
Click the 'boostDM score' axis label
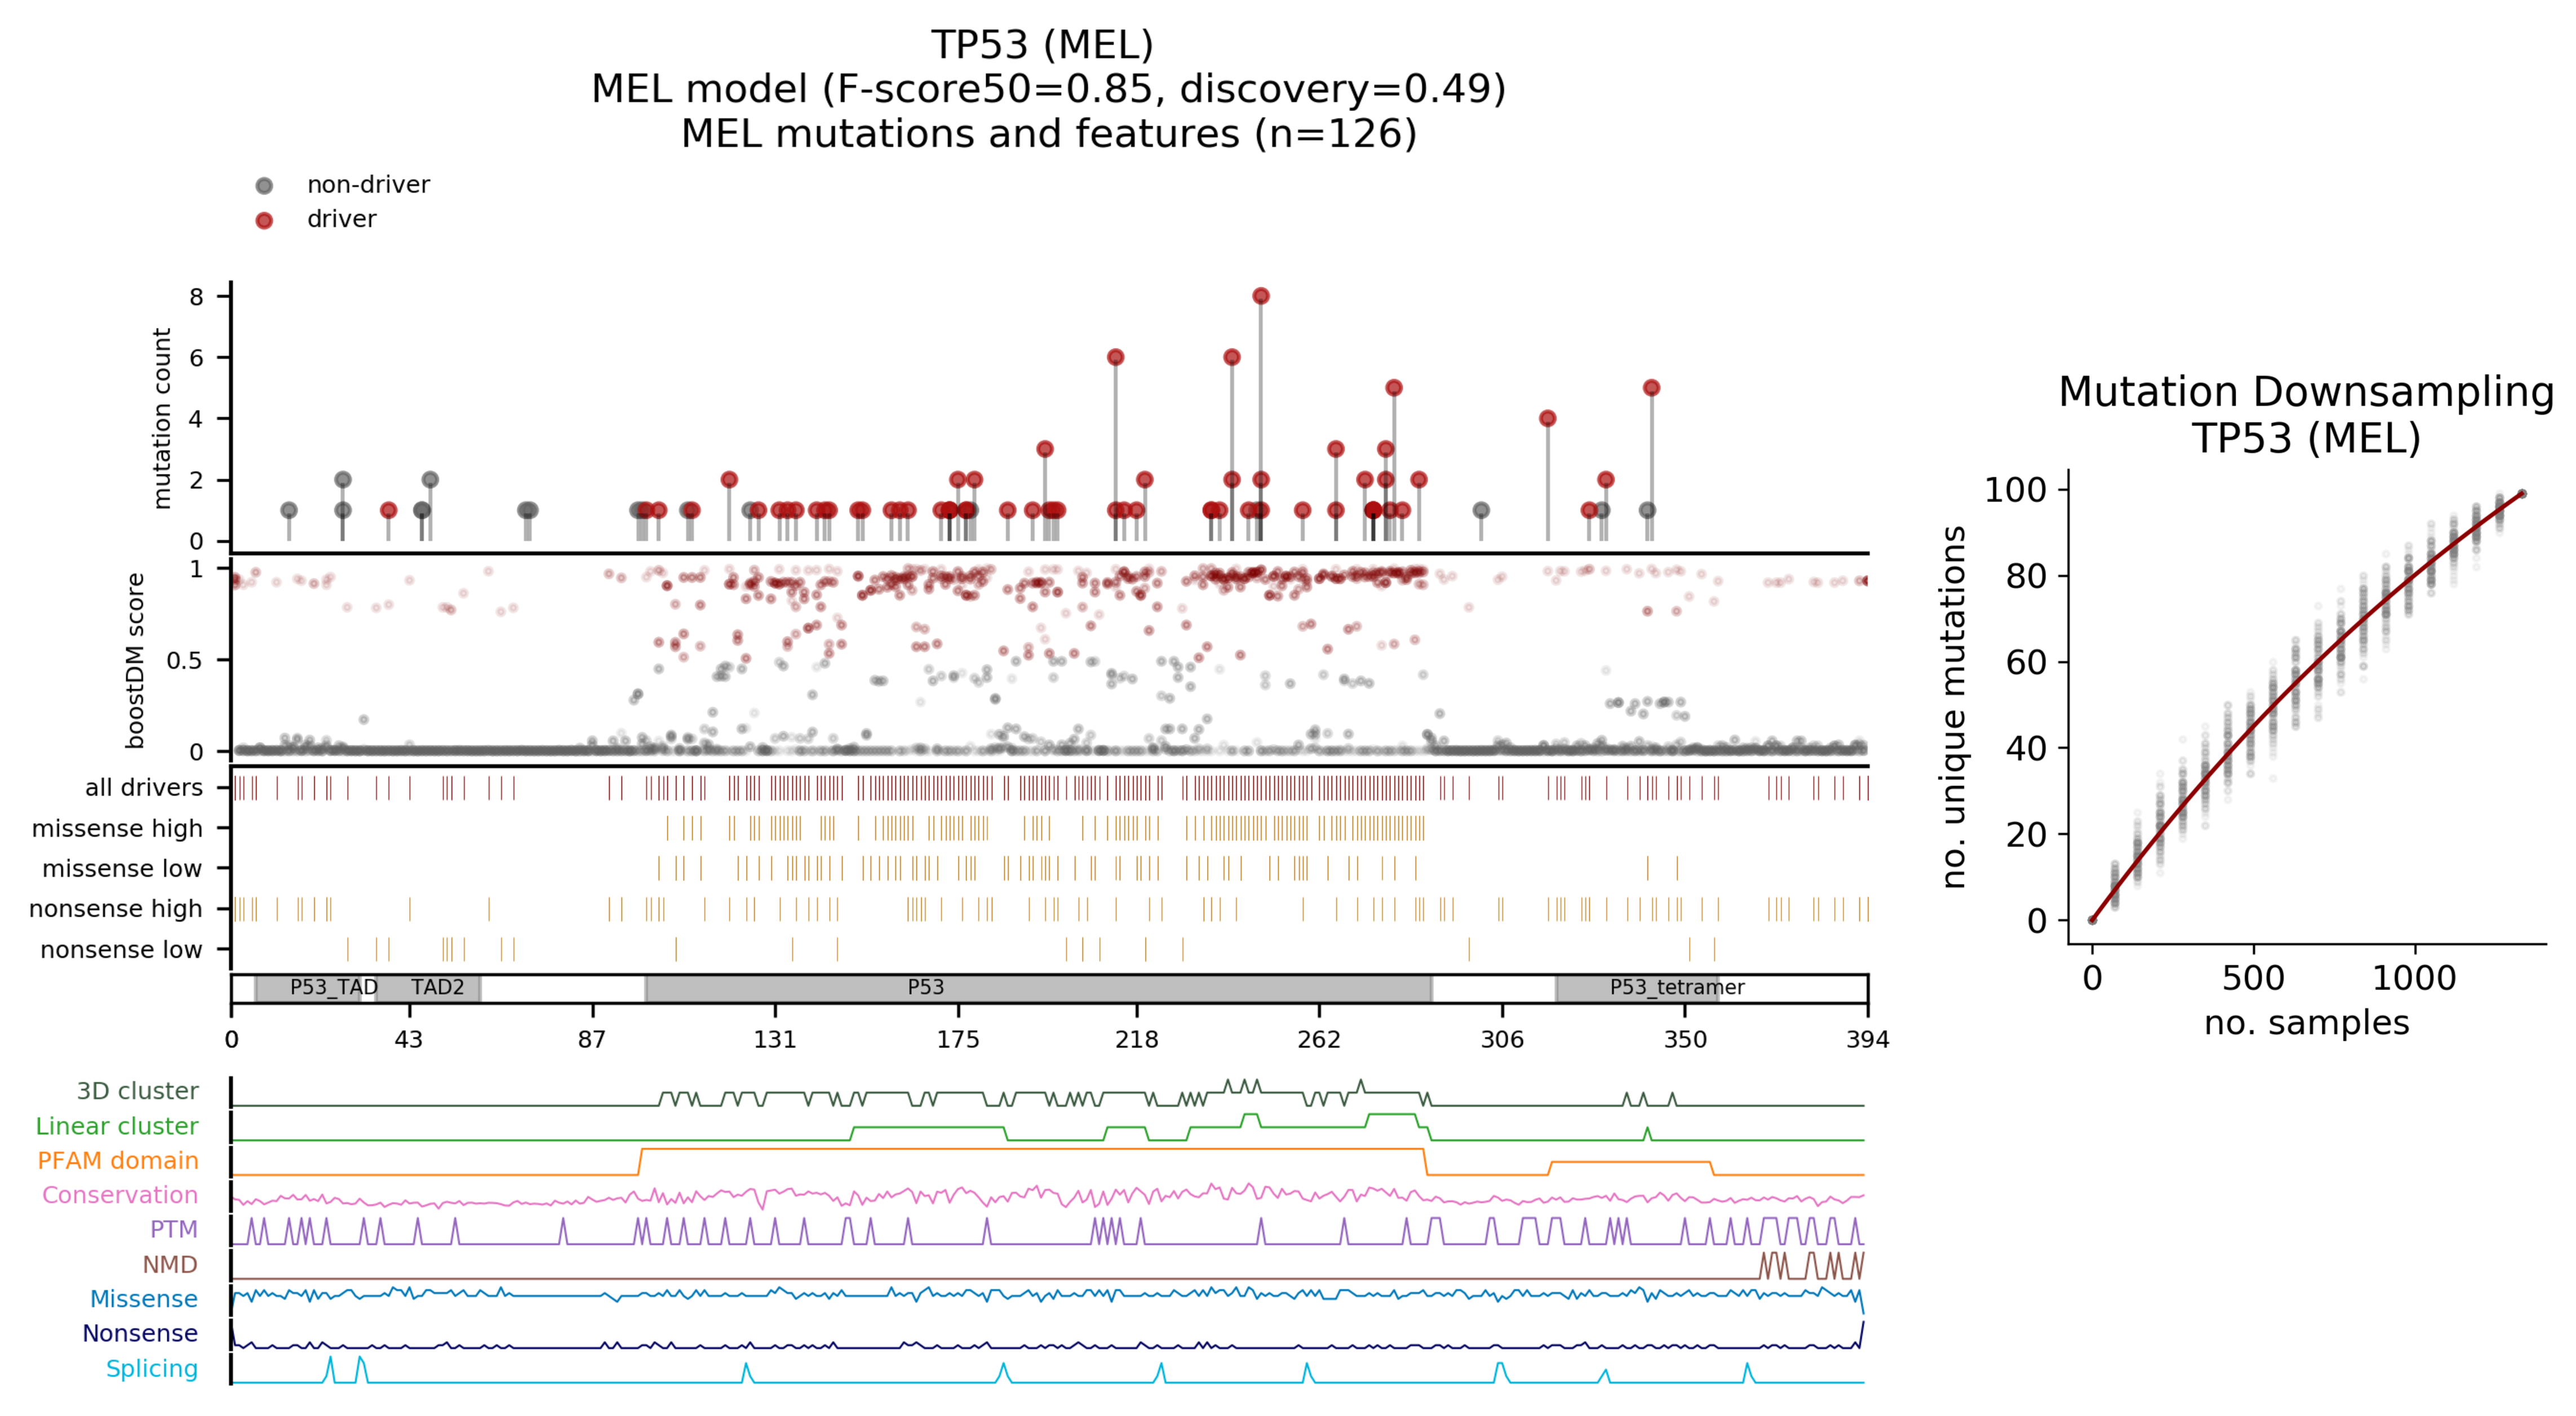pyautogui.click(x=136, y=660)
